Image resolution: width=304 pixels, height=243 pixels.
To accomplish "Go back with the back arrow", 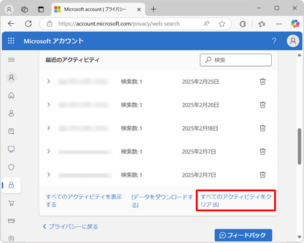I will point(11,24).
